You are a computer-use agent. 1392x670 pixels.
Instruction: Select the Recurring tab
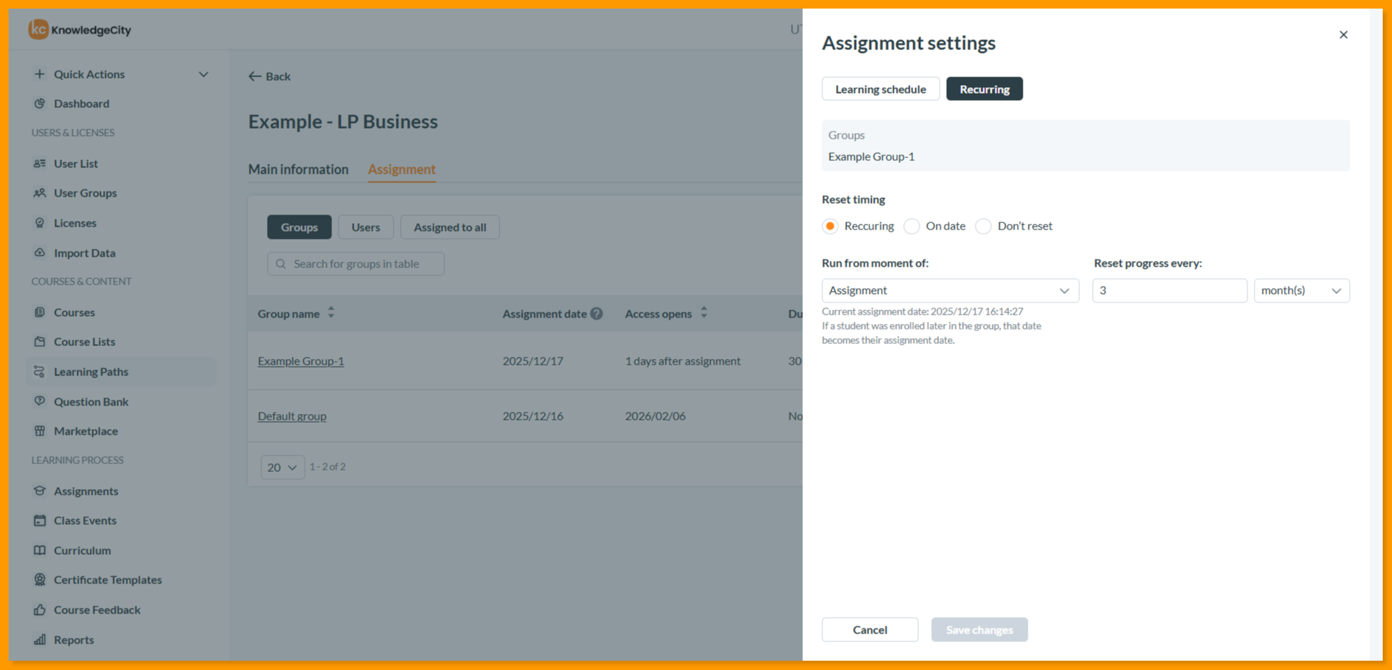[984, 89]
